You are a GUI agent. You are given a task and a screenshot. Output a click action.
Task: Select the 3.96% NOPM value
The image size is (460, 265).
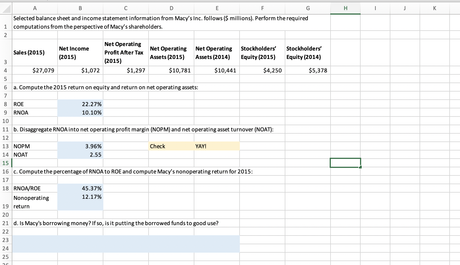coord(80,146)
